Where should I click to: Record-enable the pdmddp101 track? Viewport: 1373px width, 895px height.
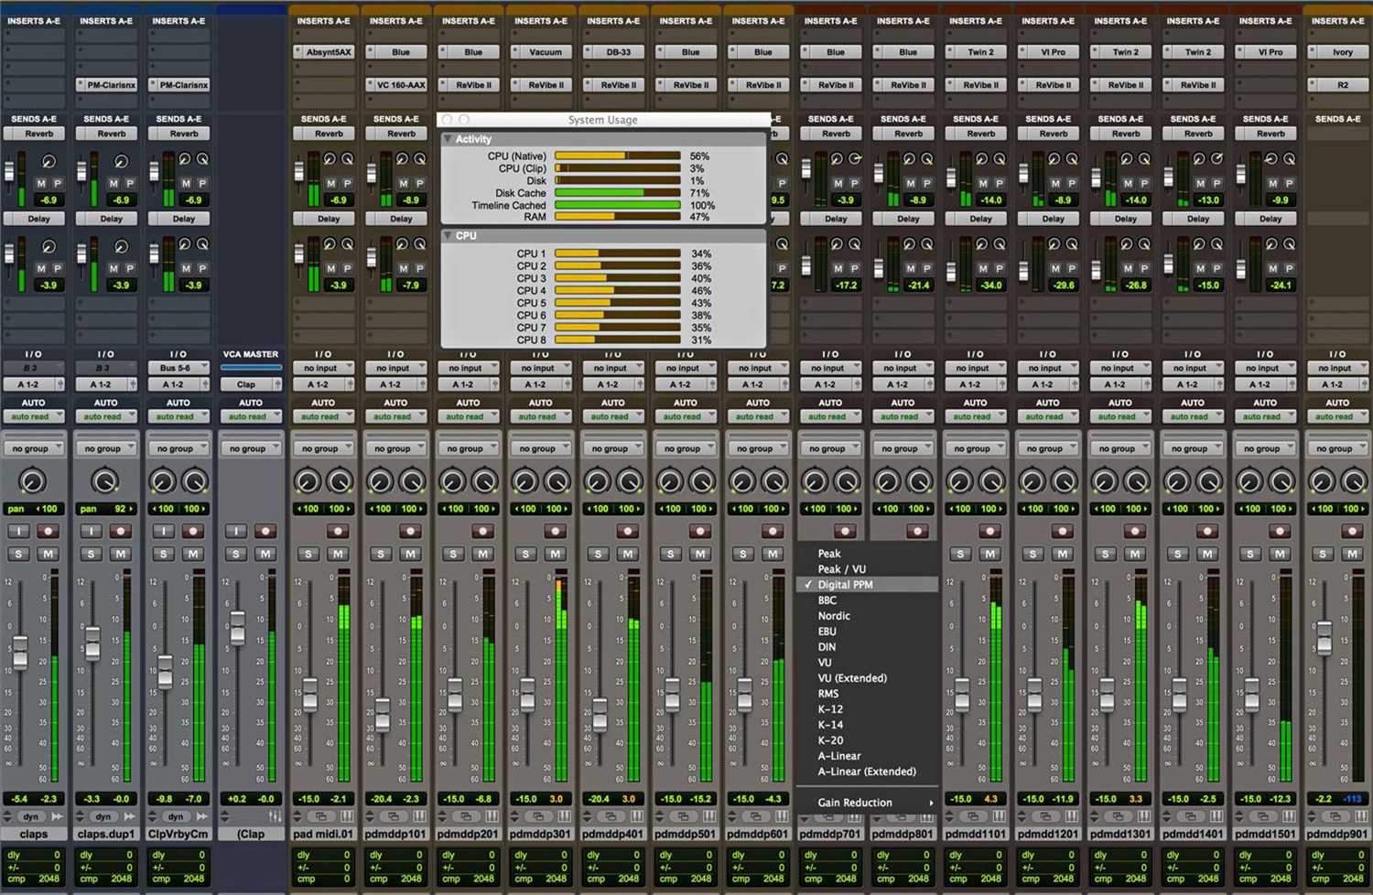click(410, 531)
